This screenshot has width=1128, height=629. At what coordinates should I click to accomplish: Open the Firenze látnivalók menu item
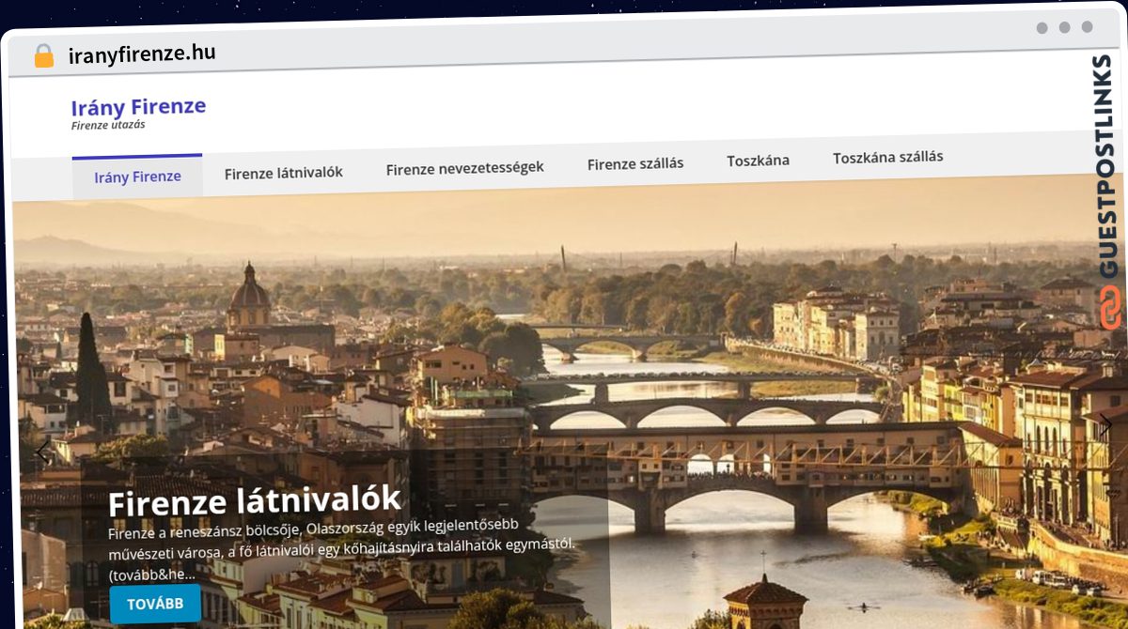(x=283, y=173)
